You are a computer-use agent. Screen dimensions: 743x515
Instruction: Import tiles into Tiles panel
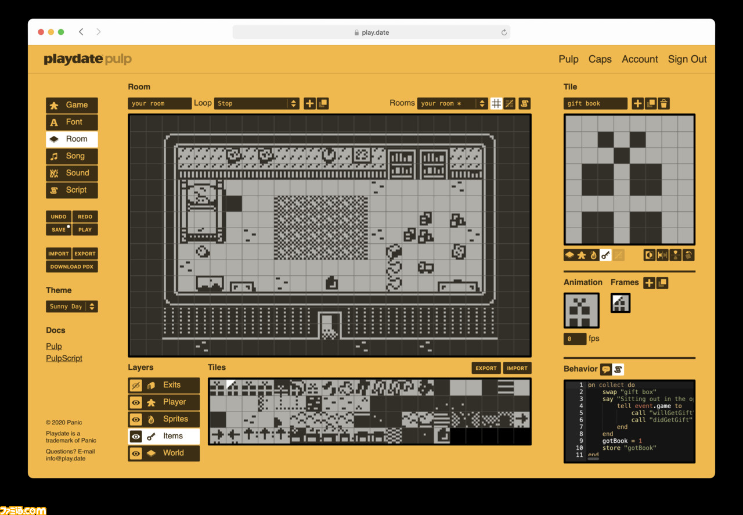pos(517,368)
